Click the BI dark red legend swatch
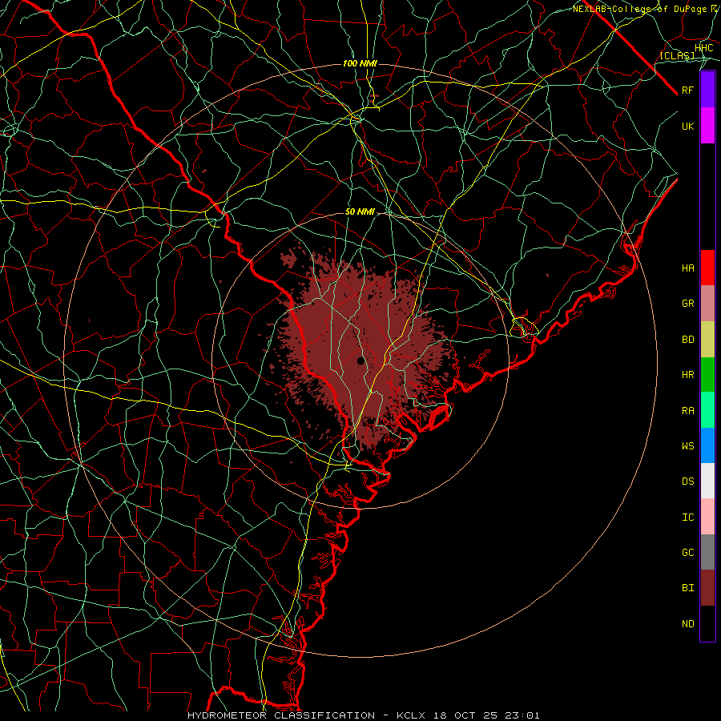This screenshot has width=721, height=721. coord(707,588)
